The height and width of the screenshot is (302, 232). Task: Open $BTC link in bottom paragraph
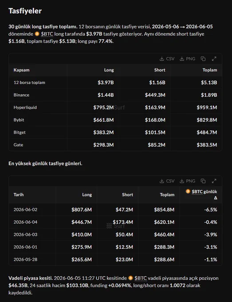[141, 278]
